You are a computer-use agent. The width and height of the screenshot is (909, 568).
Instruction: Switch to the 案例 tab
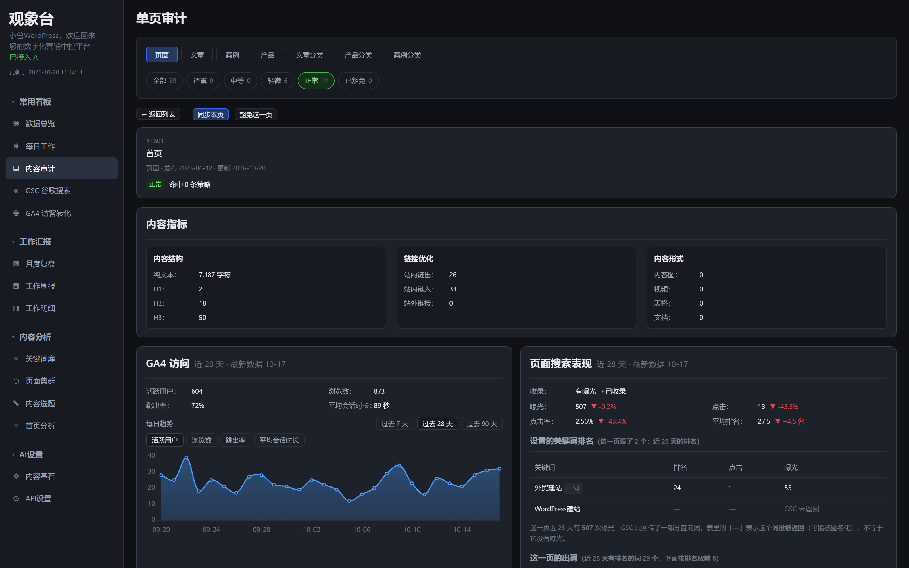click(x=232, y=55)
